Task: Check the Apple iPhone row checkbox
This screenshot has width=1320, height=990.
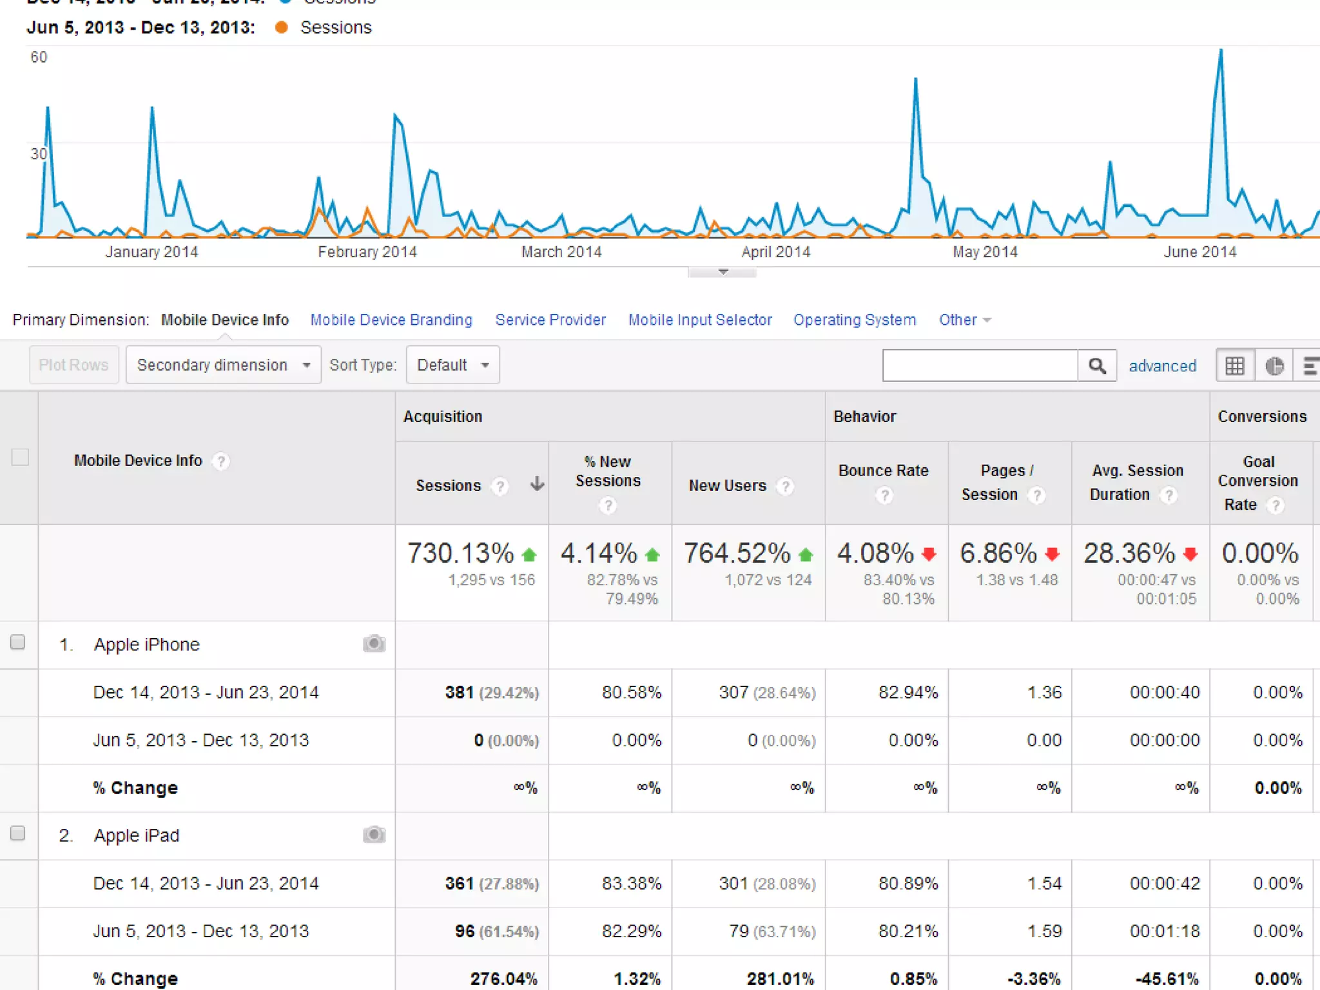Action: click(x=18, y=642)
